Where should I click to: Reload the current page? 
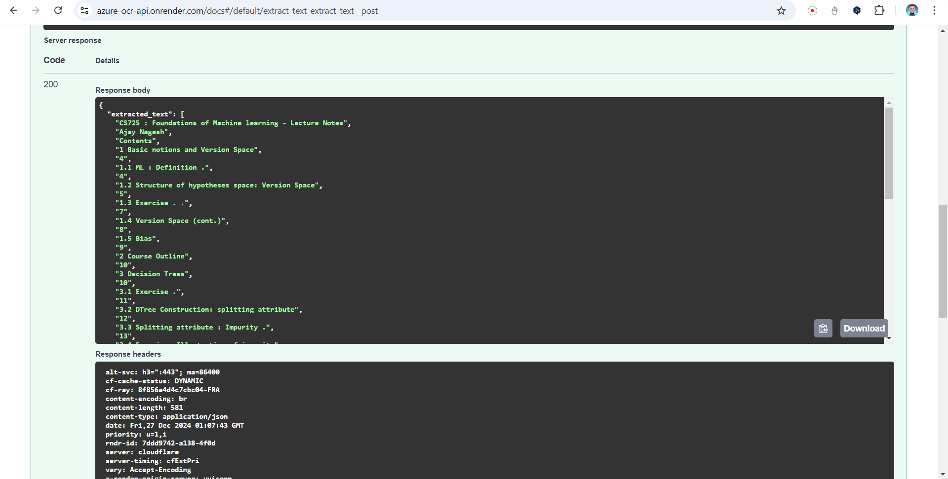pyautogui.click(x=58, y=11)
